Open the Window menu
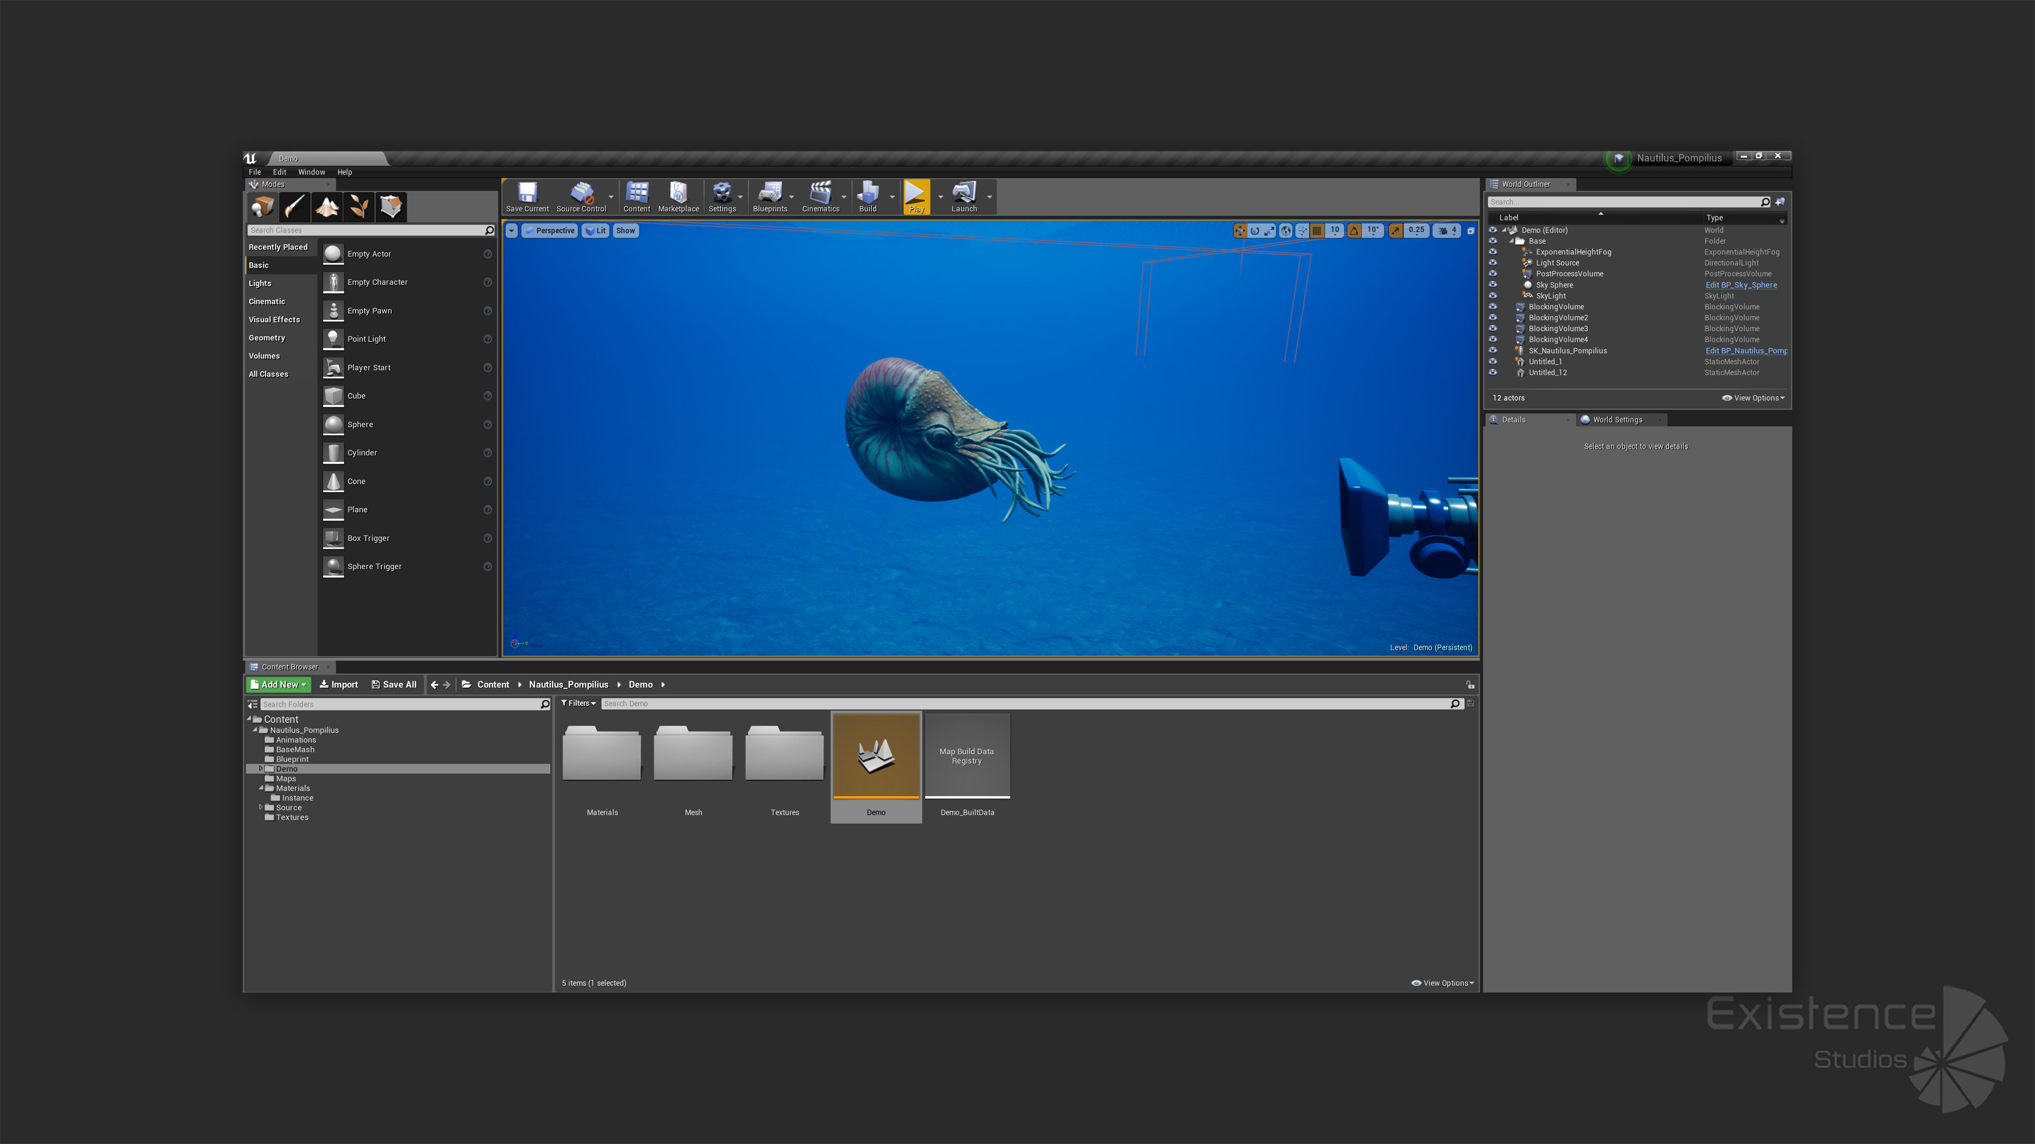 point(311,172)
